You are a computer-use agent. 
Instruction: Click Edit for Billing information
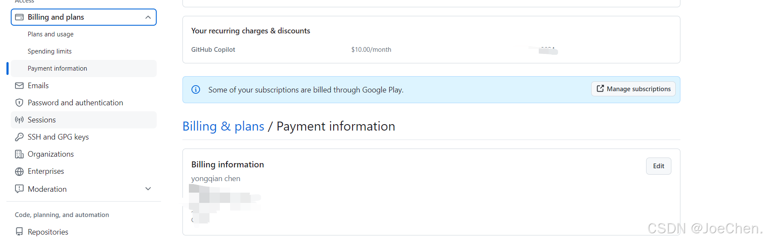click(659, 166)
